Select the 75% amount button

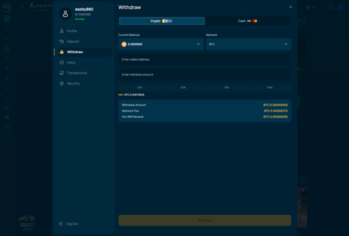[x=226, y=87]
